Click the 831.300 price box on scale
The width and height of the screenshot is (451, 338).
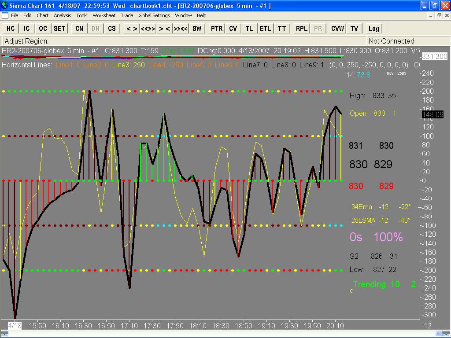pyautogui.click(x=434, y=57)
